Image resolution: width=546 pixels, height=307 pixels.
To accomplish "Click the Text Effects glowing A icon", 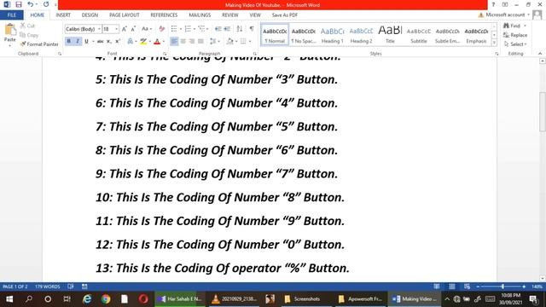I will pyautogui.click(x=130, y=42).
